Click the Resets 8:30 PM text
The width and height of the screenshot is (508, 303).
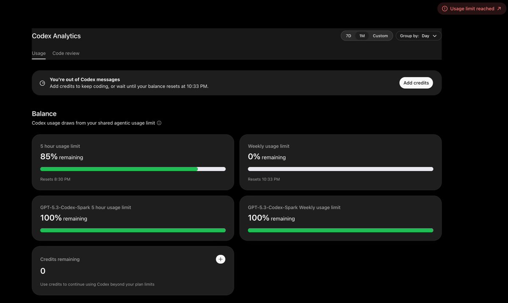(x=55, y=179)
